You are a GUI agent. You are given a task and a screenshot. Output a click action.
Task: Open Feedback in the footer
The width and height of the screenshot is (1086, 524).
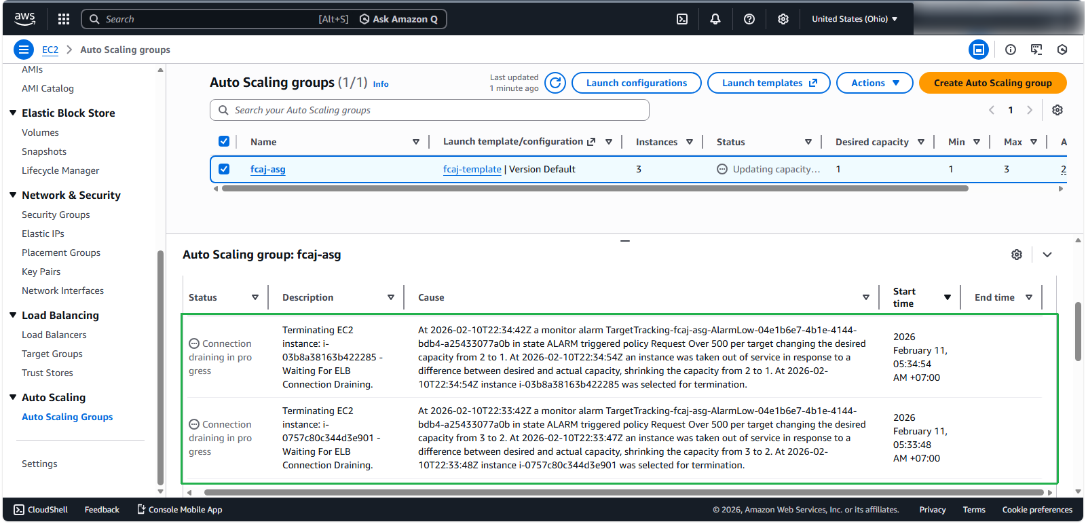(x=102, y=510)
